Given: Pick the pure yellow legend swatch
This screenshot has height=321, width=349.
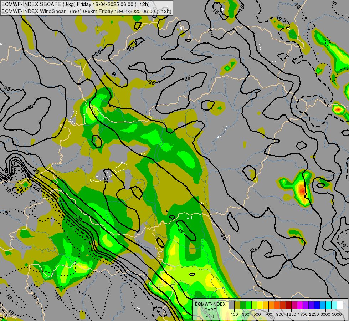Looking at the screenshot, I should (x=260, y=305).
